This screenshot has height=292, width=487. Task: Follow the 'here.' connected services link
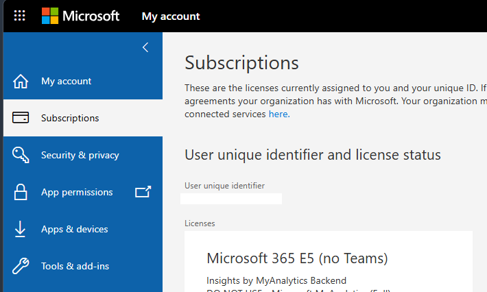pos(279,114)
